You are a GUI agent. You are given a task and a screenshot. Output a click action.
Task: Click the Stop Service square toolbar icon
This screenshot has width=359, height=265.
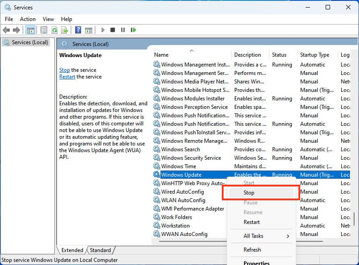(113, 30)
